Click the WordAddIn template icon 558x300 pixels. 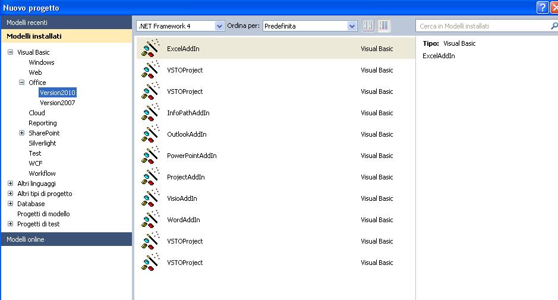point(150,219)
